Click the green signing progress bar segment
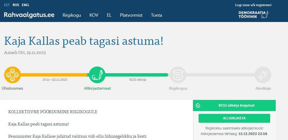 [x=136, y=75]
